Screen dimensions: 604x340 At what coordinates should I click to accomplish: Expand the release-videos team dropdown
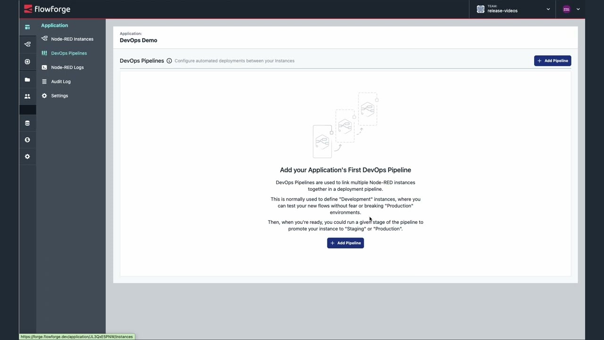click(x=548, y=9)
